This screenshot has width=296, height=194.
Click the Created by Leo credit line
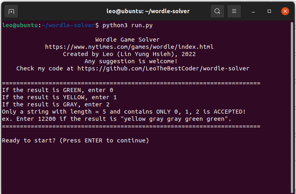point(129,54)
